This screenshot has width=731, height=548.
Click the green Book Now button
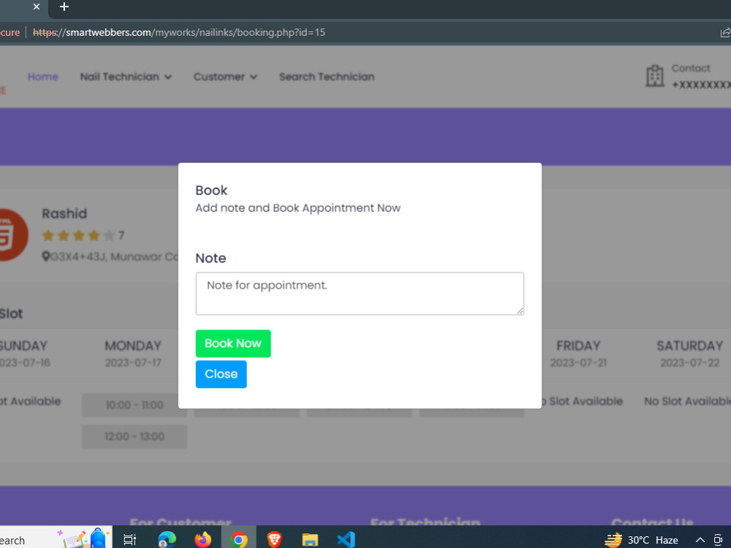(233, 343)
